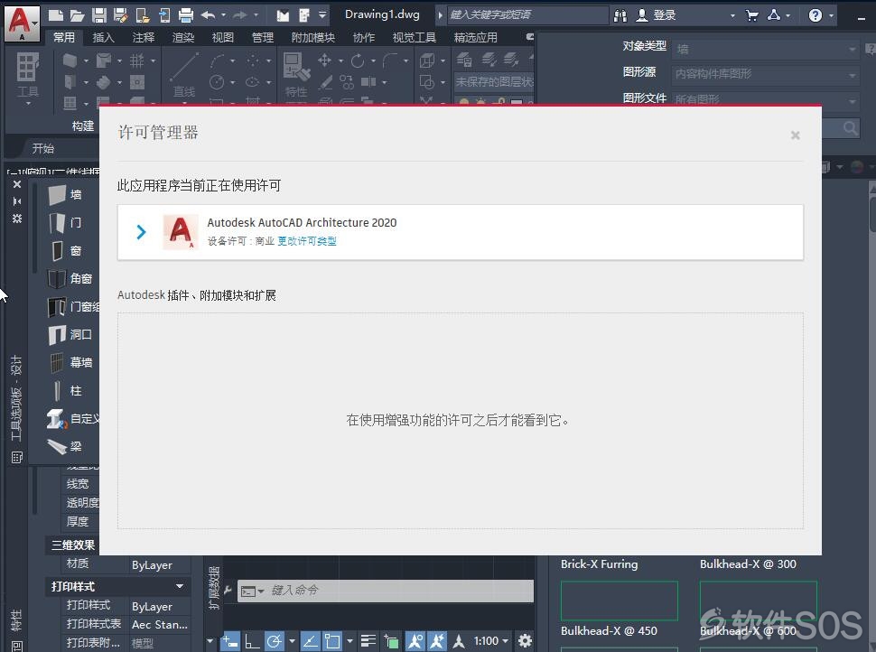Open the 精选应用 ribbon tab
Screen dimensions: 876x652
pos(475,37)
